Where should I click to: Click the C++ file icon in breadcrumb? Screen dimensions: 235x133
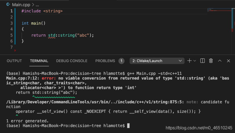(x=8, y=5)
